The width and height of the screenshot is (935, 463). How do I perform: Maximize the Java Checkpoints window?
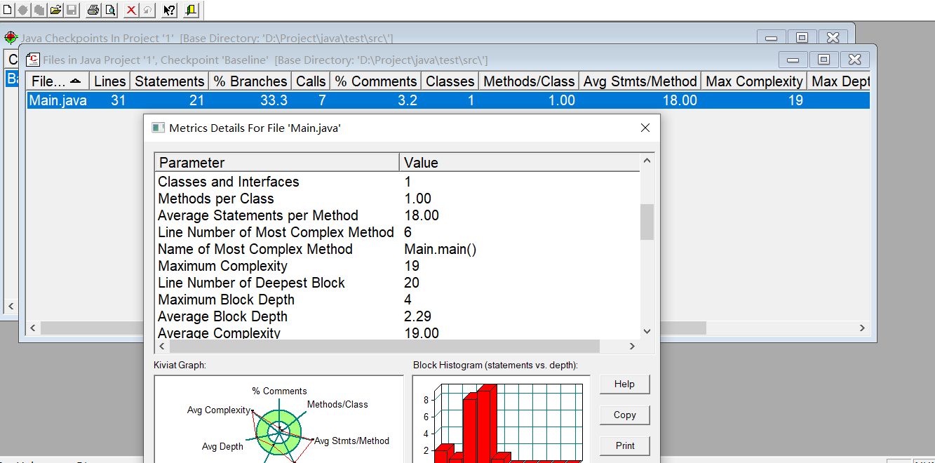click(802, 38)
